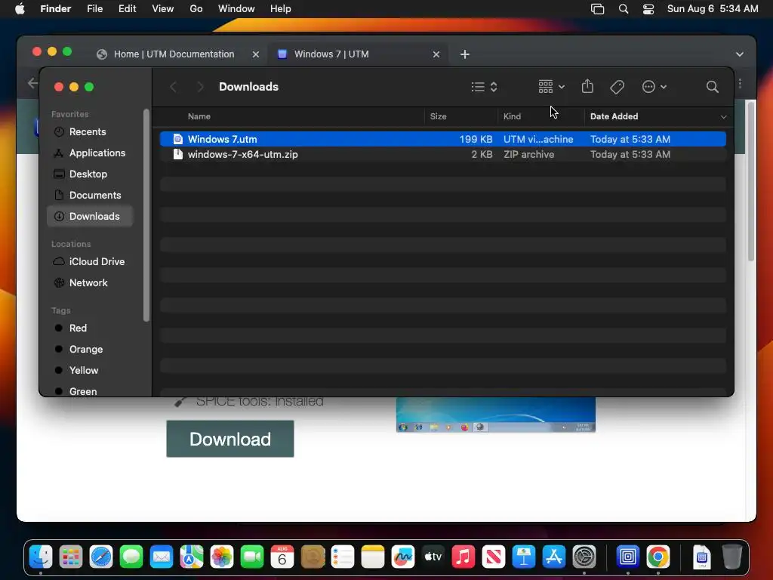Expand Chrome tab search chevron
This screenshot has height=580, width=773.
740,54
